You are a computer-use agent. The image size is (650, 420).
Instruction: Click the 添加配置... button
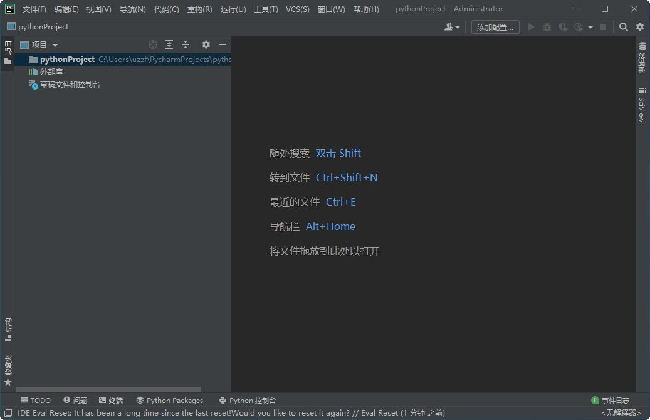[x=495, y=27]
